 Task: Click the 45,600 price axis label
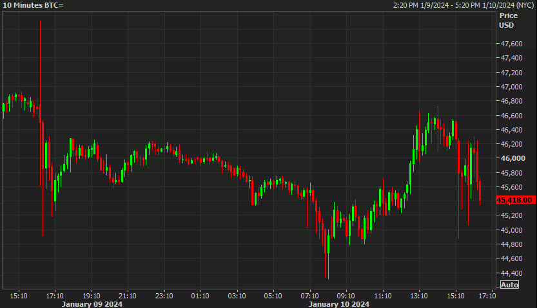pos(511,187)
